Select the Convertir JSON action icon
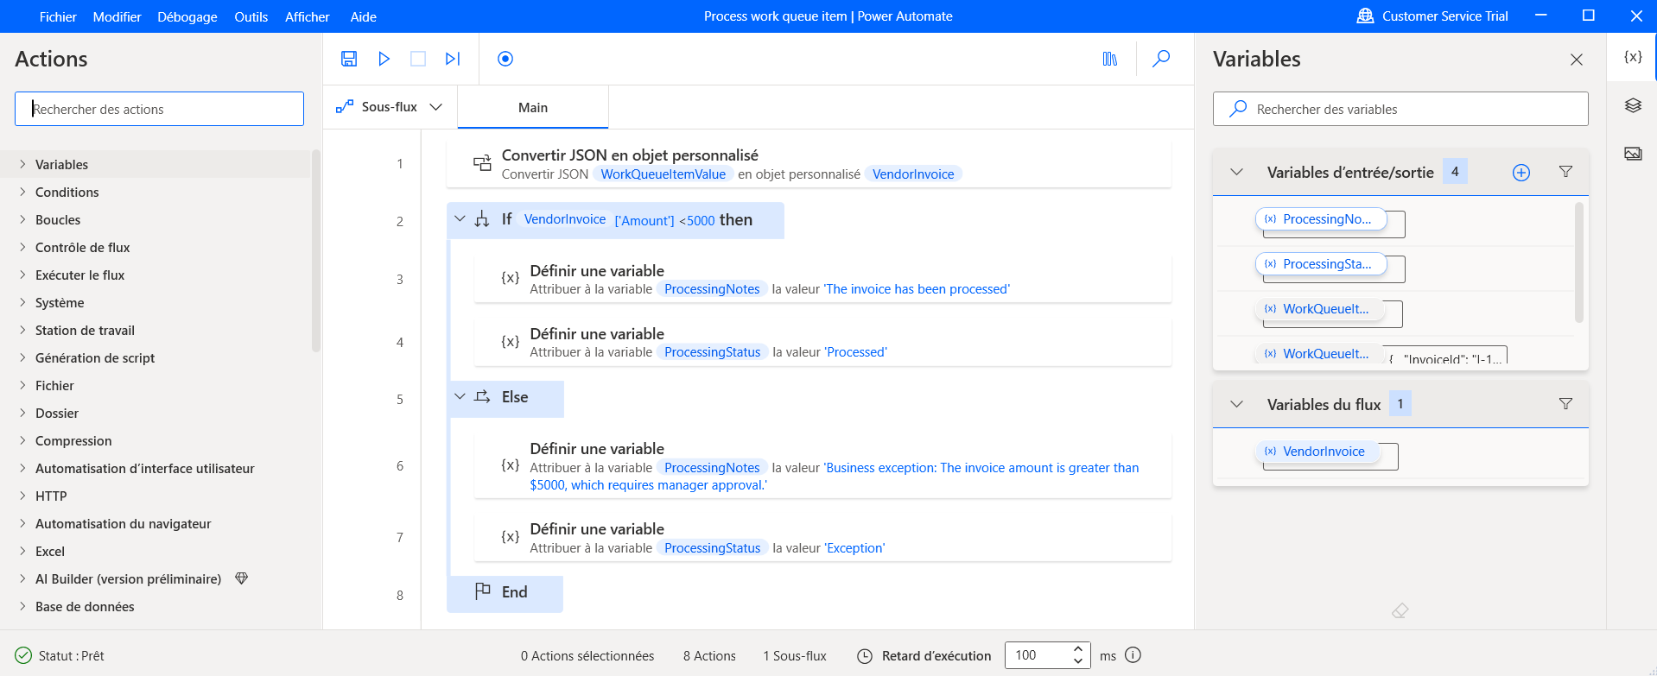This screenshot has width=1657, height=676. click(482, 163)
